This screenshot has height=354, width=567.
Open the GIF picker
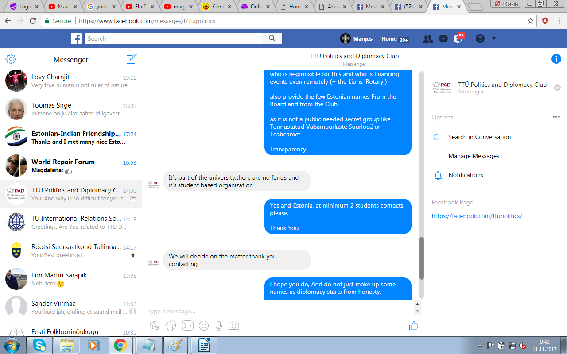(x=187, y=326)
